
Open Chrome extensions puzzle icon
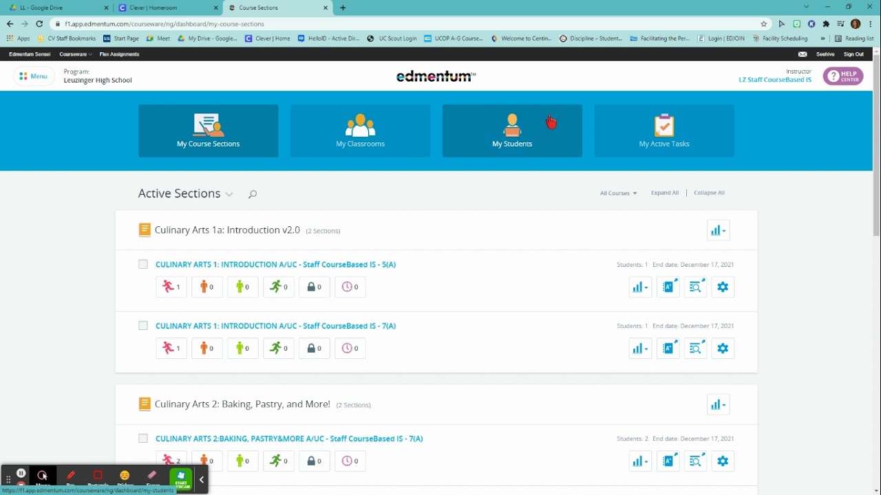click(826, 23)
